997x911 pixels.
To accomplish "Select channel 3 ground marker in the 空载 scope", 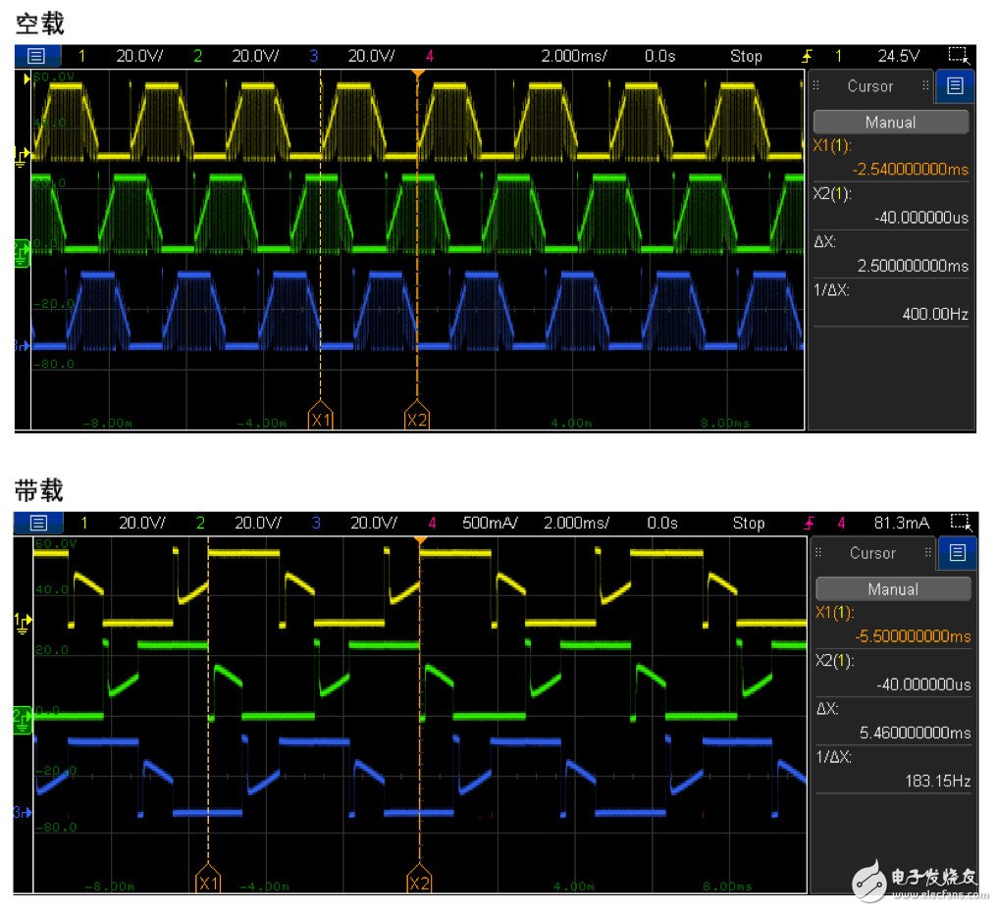I will [21, 345].
